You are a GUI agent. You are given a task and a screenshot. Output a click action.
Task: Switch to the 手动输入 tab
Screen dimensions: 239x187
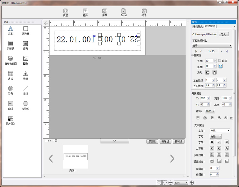point(198,26)
